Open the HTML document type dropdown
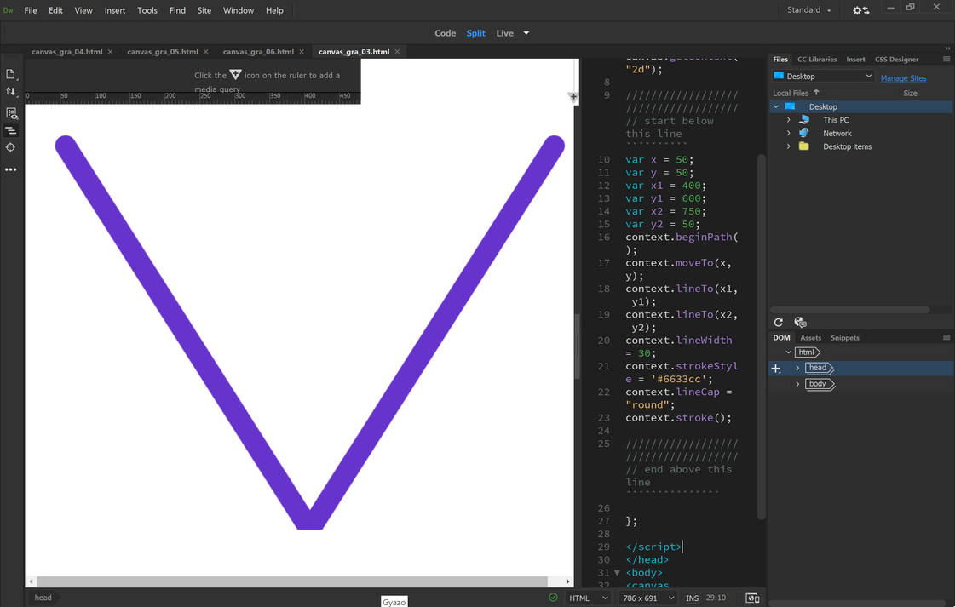The width and height of the screenshot is (955, 607). coord(588,598)
